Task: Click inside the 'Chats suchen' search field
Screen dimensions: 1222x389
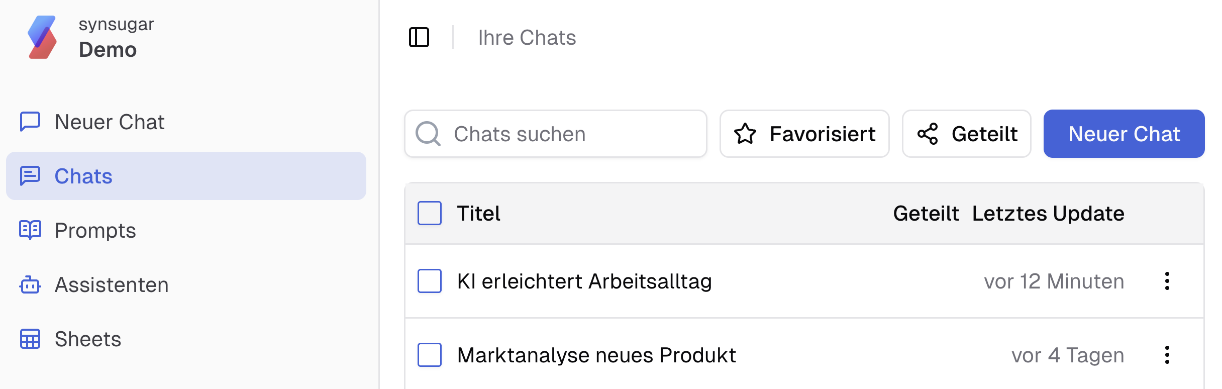Action: coord(553,134)
